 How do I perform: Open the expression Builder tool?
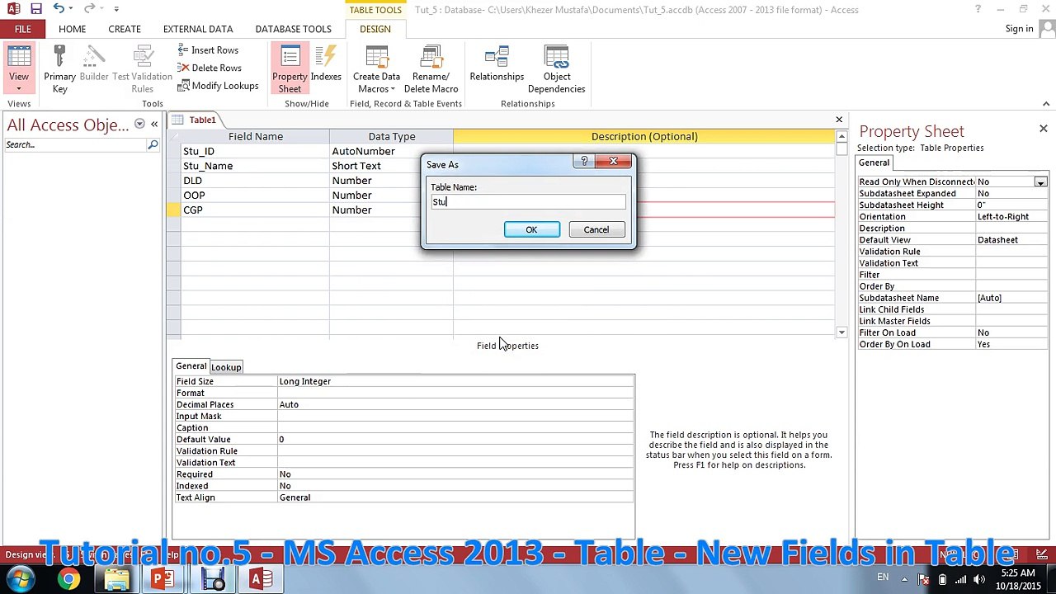click(x=94, y=64)
